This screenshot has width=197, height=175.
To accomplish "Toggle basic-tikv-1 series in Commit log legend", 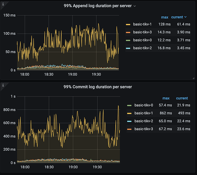I will pos(144,113).
